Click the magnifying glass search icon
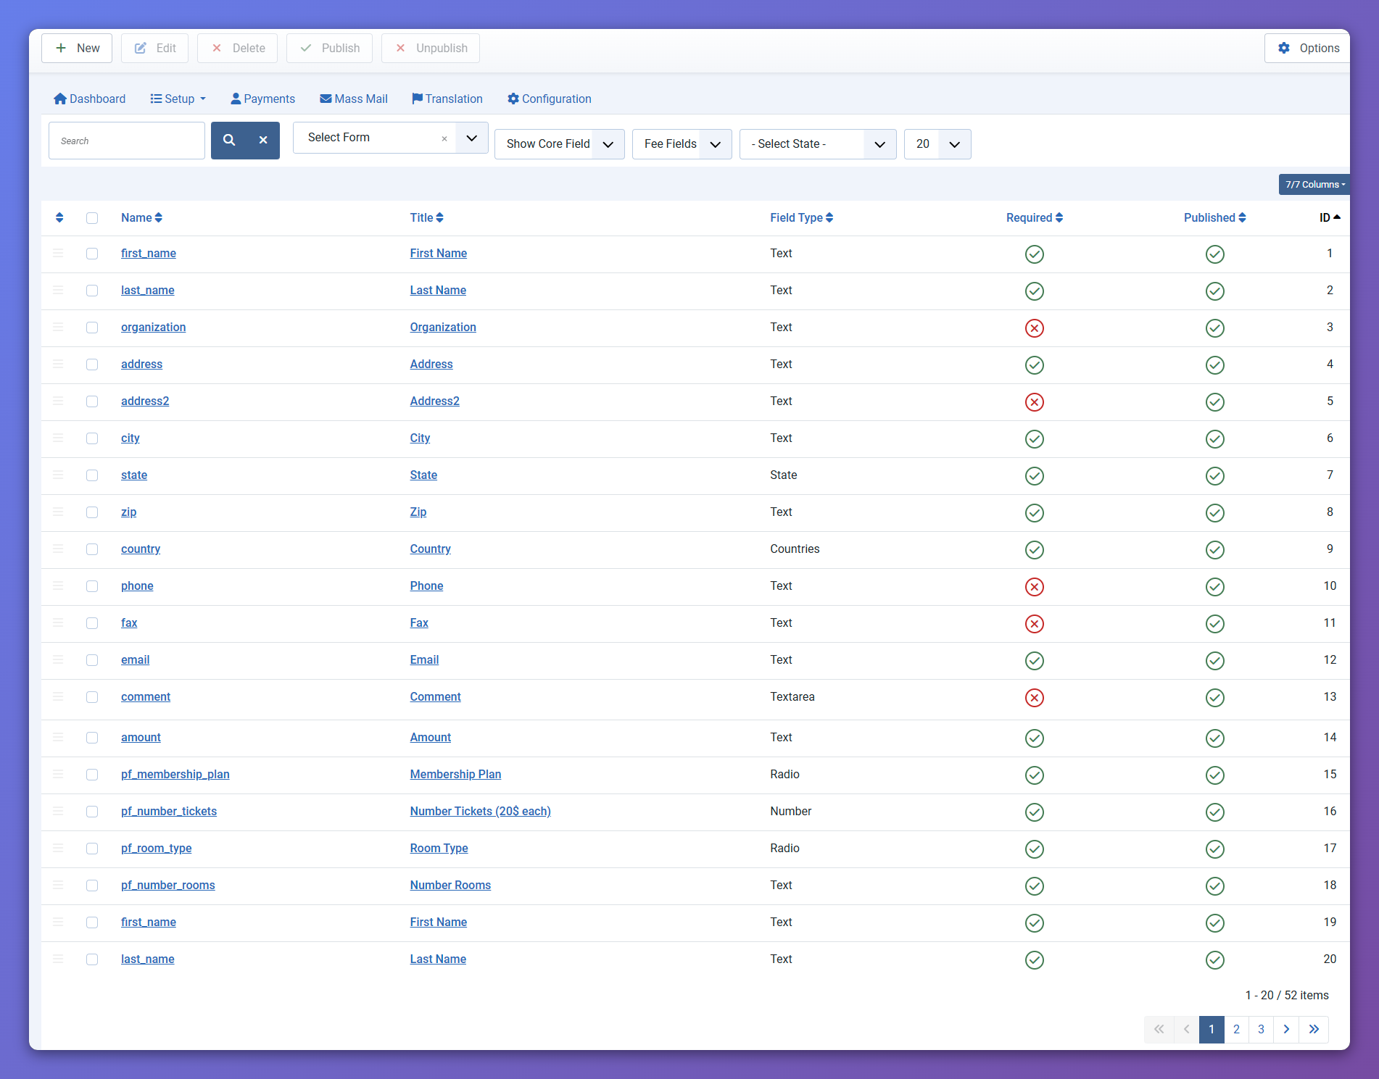 [229, 141]
